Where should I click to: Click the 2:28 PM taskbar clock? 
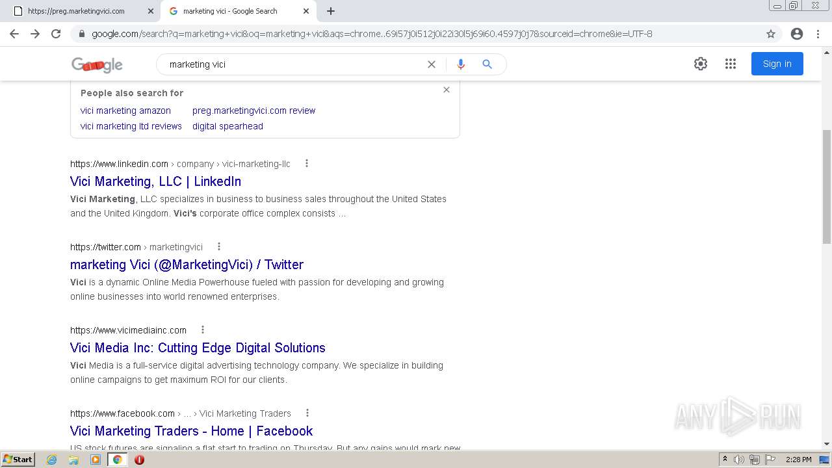[799, 460]
